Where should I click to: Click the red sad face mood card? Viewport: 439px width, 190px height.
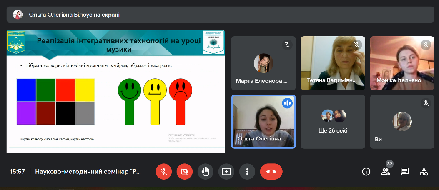tap(181, 102)
